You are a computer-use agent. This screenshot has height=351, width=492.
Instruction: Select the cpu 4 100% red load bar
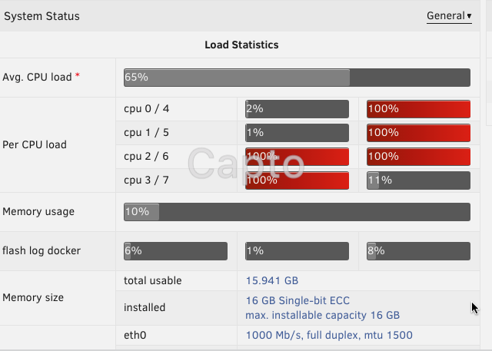pyautogui.click(x=418, y=109)
